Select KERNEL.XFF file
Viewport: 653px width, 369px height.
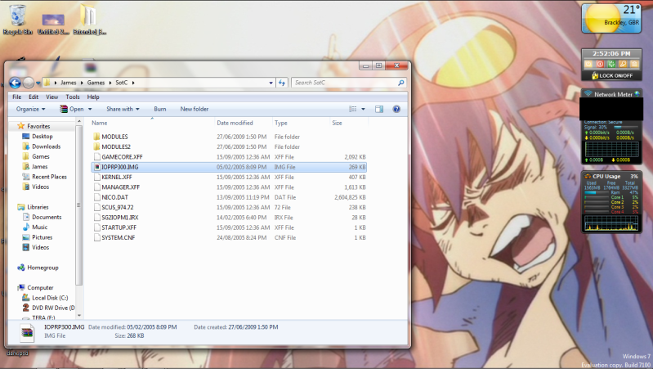[229, 178]
